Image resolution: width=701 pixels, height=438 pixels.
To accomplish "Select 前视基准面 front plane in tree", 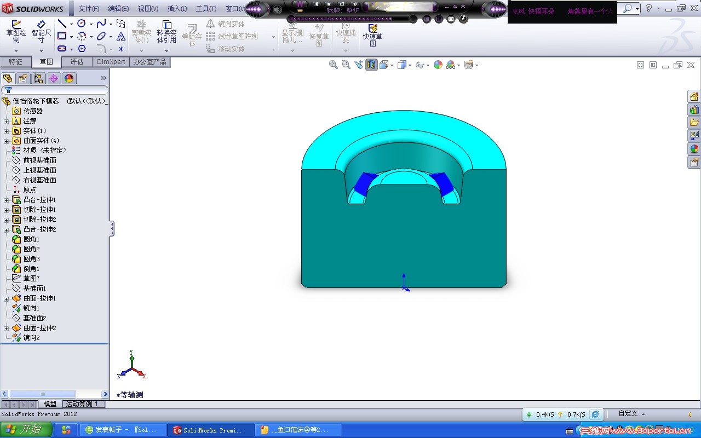I will click(34, 160).
